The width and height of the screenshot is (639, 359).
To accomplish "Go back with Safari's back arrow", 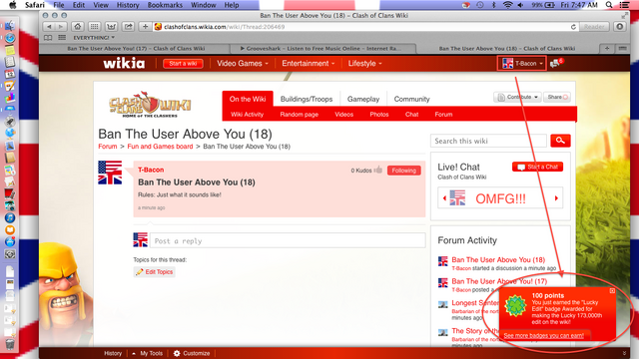I will click(x=49, y=27).
